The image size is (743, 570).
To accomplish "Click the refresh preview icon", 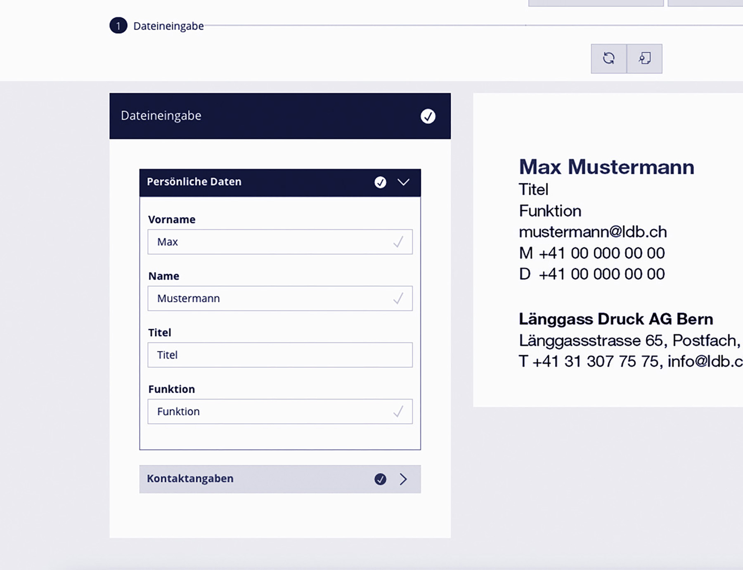I will pos(608,59).
